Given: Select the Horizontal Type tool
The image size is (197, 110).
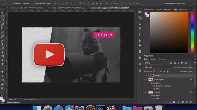Looking at the screenshot, I should [2, 72].
